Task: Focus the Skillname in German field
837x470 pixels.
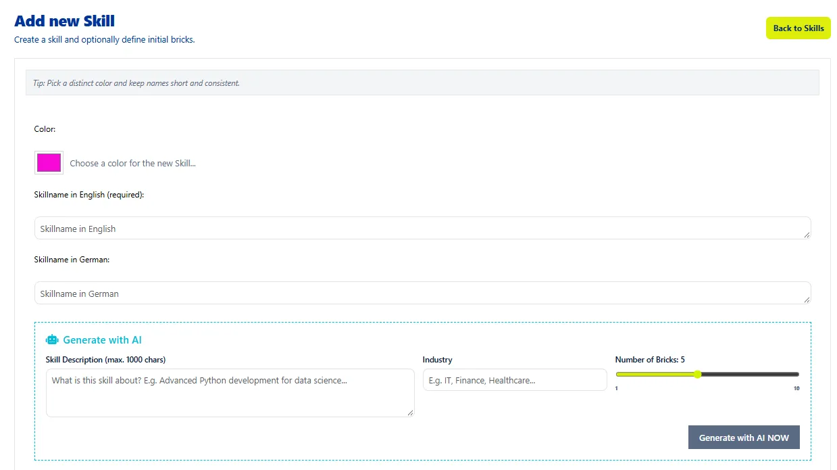Action: pos(422,293)
